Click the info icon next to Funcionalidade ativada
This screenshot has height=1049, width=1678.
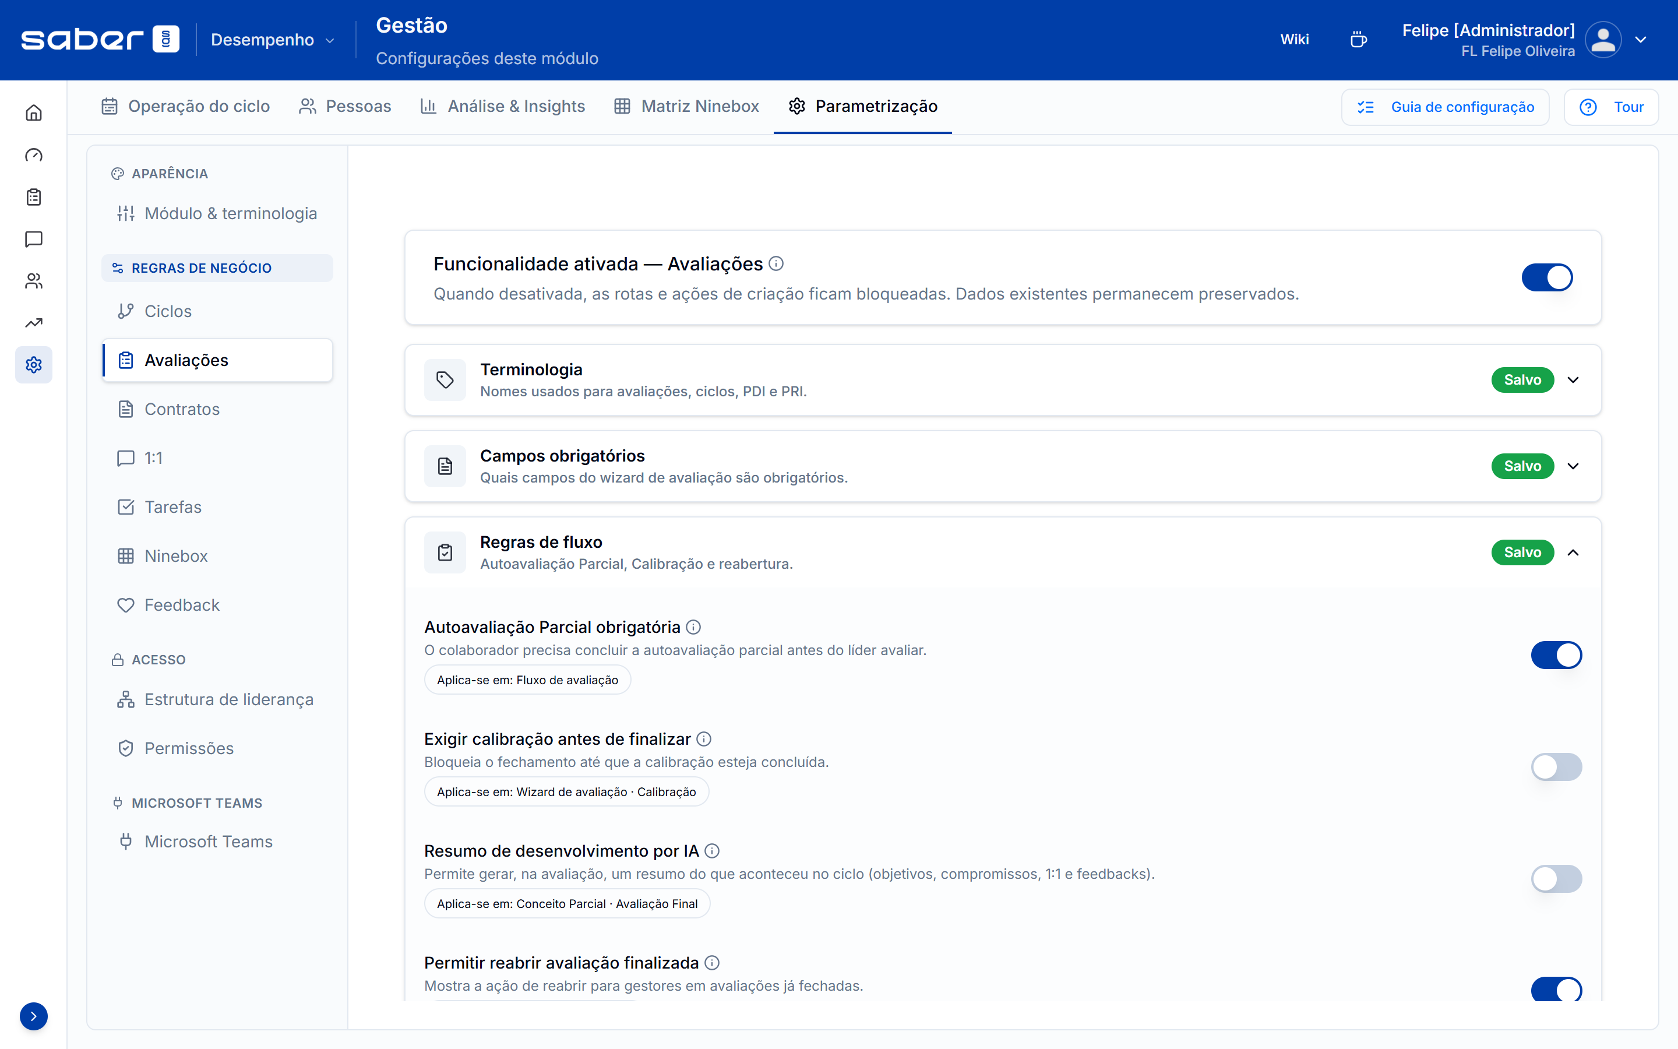coord(777,263)
